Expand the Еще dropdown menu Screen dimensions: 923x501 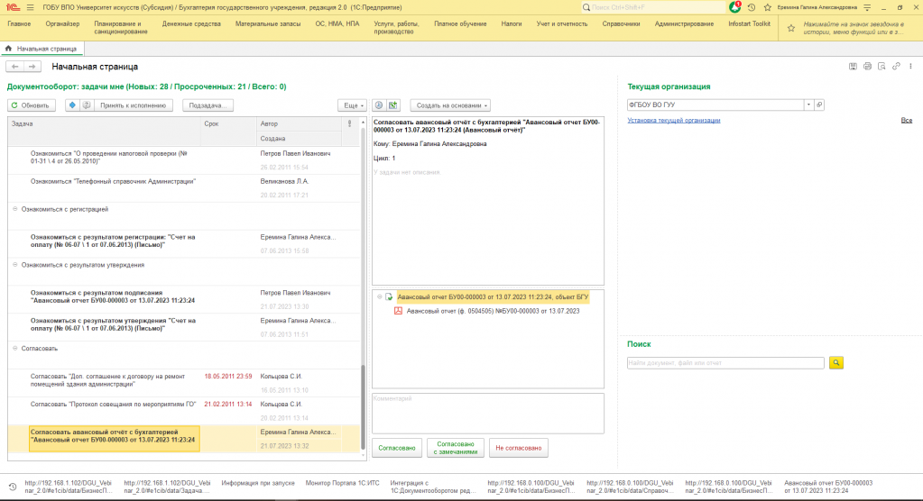point(352,105)
